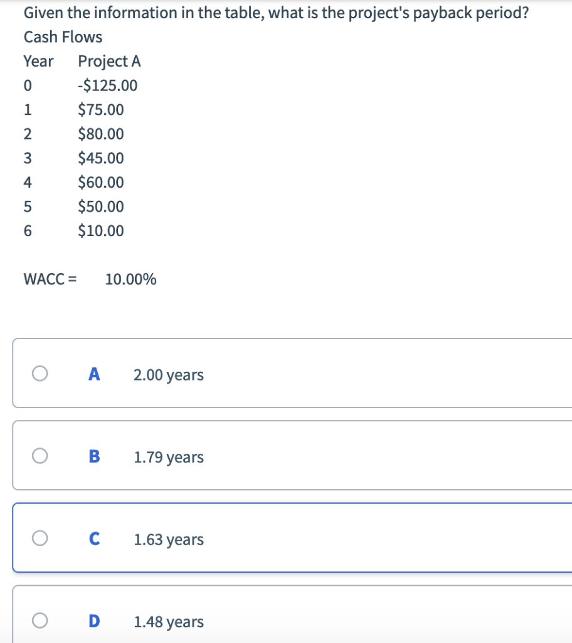Select the radio button for answer C

coord(40,538)
